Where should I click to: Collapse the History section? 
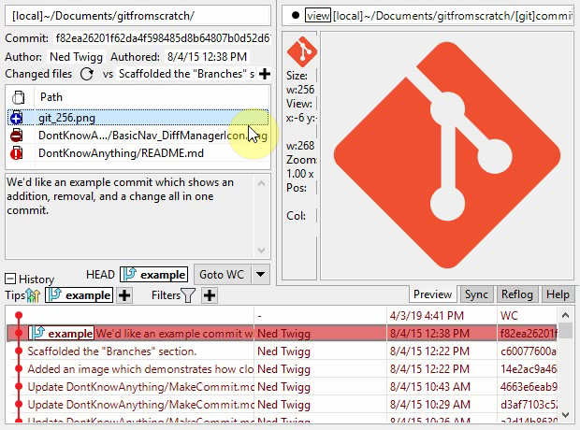point(10,279)
